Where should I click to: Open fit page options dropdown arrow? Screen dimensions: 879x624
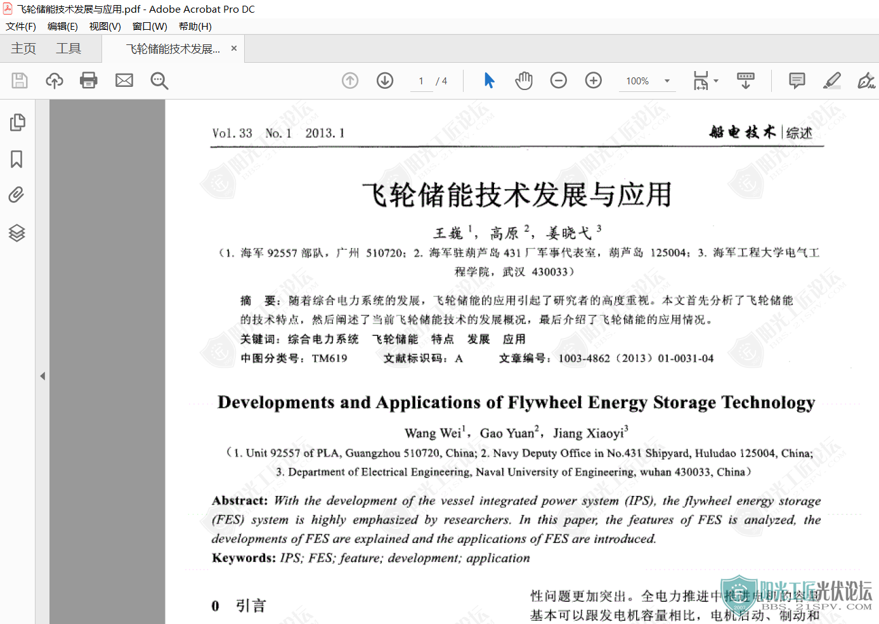point(716,81)
